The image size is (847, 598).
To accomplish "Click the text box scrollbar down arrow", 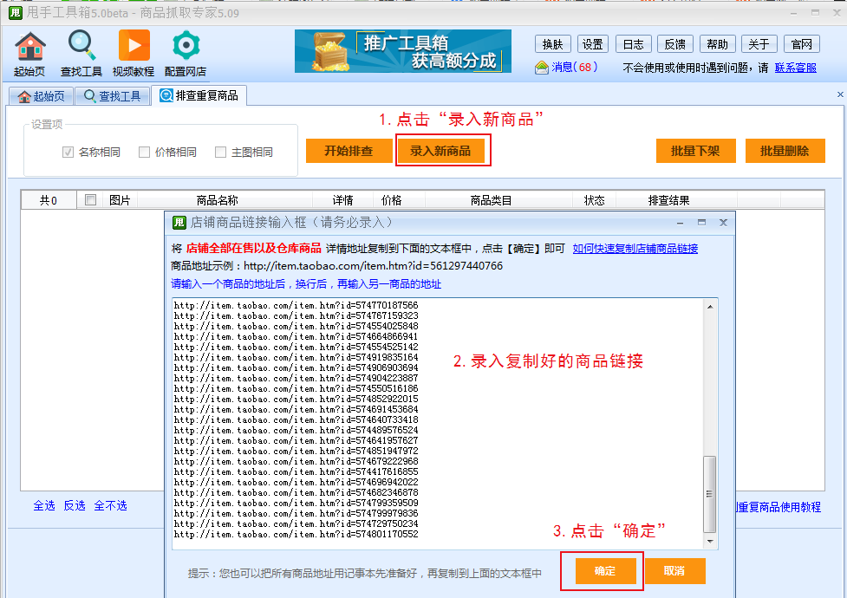I will click(710, 542).
